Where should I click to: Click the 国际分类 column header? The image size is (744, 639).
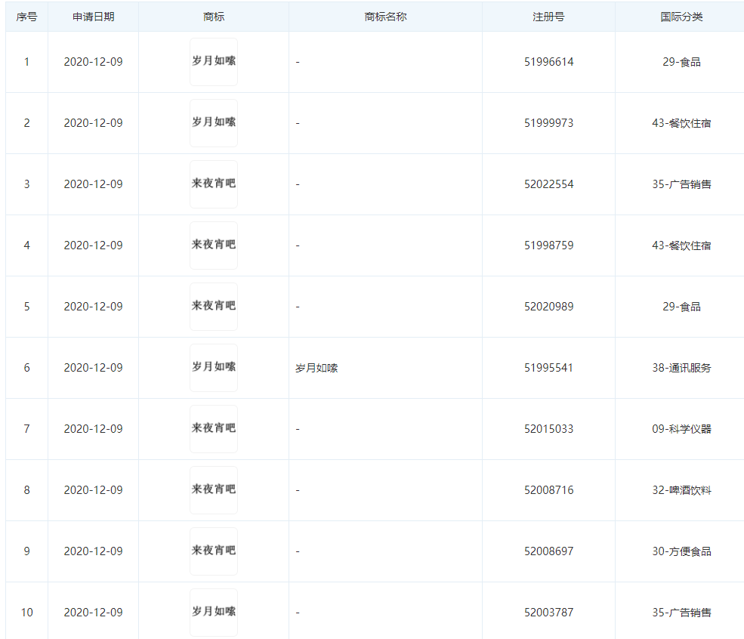tap(681, 17)
